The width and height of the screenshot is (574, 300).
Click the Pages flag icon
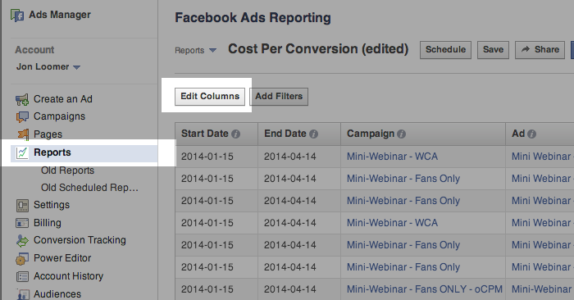[23, 134]
